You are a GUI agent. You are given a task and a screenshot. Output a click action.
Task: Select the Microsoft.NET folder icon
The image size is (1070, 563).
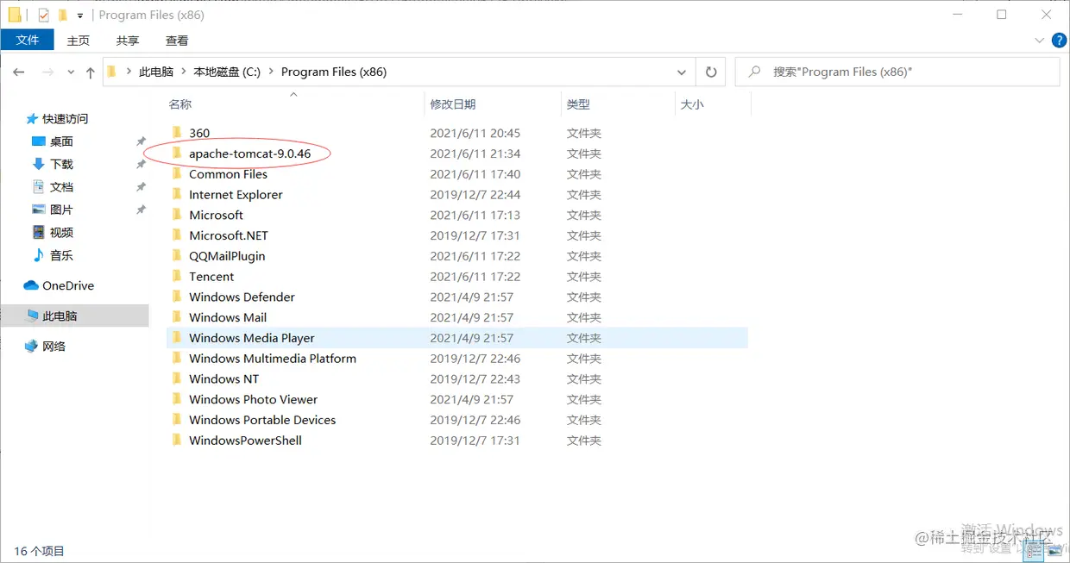click(176, 235)
